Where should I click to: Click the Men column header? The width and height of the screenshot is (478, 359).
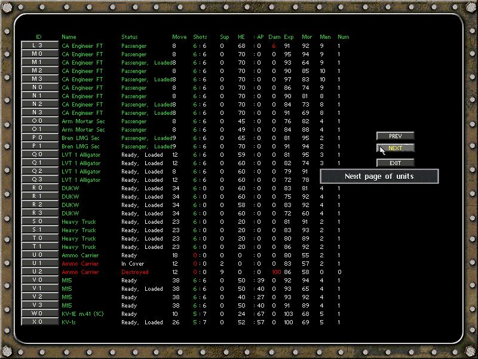325,37
